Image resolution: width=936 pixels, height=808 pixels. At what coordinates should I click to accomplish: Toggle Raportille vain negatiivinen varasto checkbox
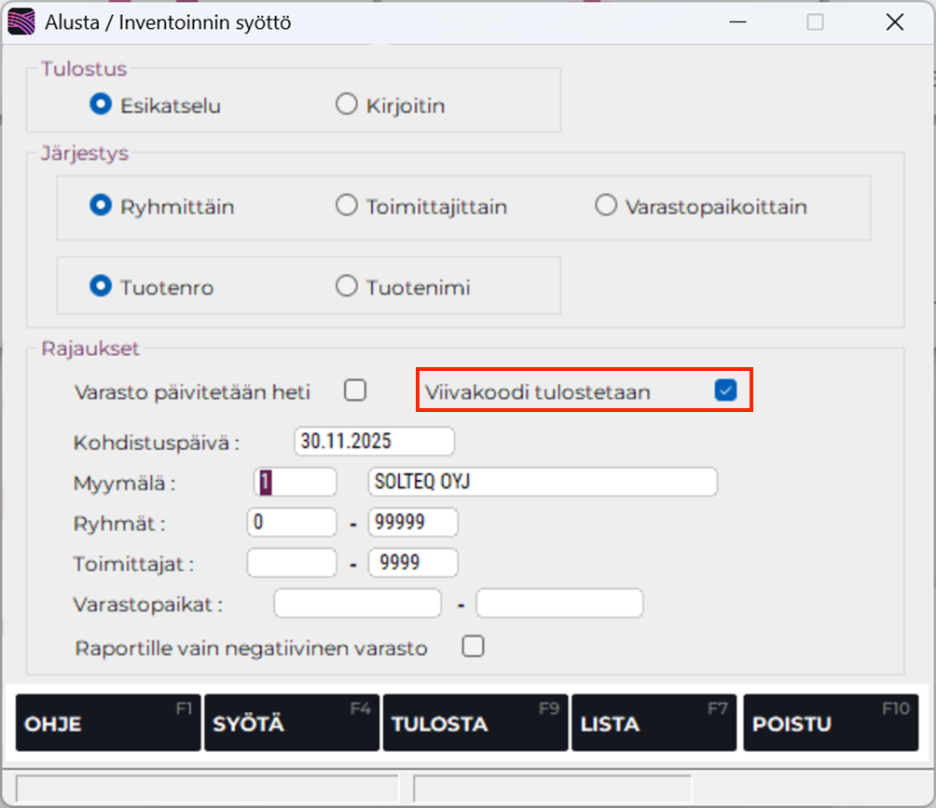pyautogui.click(x=474, y=647)
